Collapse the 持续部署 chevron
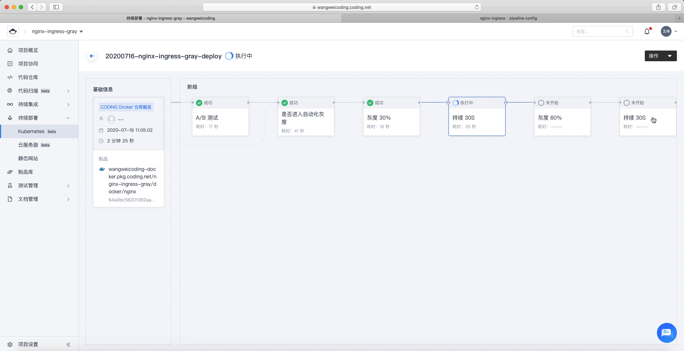This screenshot has height=351, width=684. (x=68, y=118)
